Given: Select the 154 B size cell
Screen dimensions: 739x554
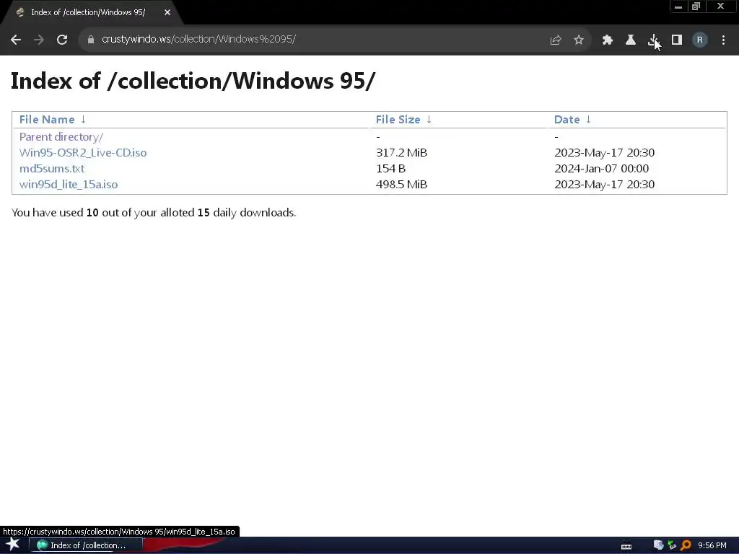Looking at the screenshot, I should (x=390, y=169).
